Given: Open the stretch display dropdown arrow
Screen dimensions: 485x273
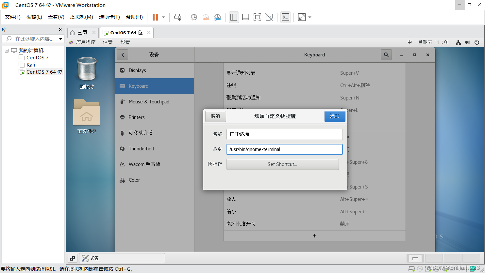Looking at the screenshot, I should (310, 17).
